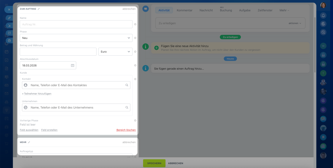This screenshot has width=333, height=168.
Task: Open gear settings for Name field
Action: click(x=135, y=24)
